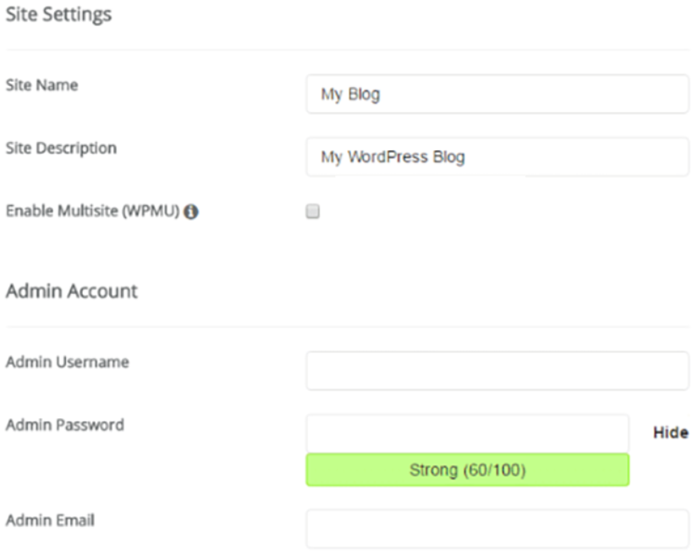Image resolution: width=697 pixels, height=560 pixels.
Task: Click the Enable Multisite (WPMU) label text
Action: tap(92, 211)
